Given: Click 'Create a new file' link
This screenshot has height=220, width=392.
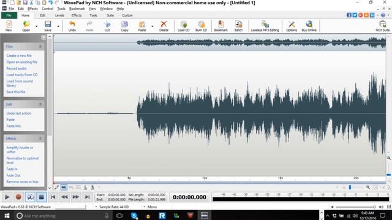Looking at the screenshot, I should click(19, 56).
